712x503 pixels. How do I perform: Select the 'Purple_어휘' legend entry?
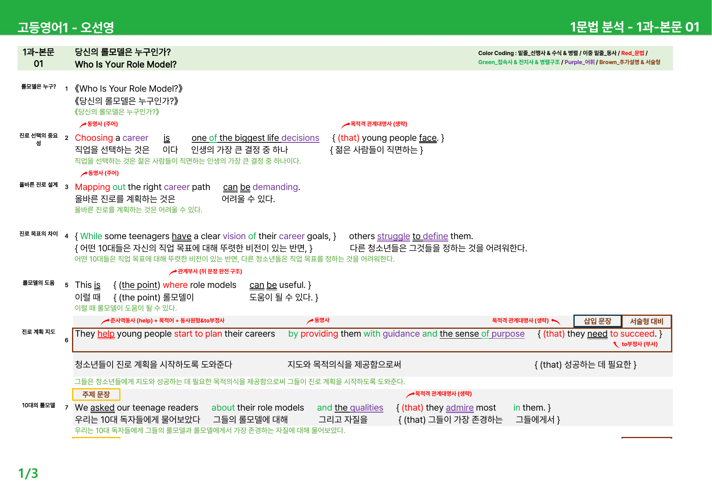click(579, 62)
